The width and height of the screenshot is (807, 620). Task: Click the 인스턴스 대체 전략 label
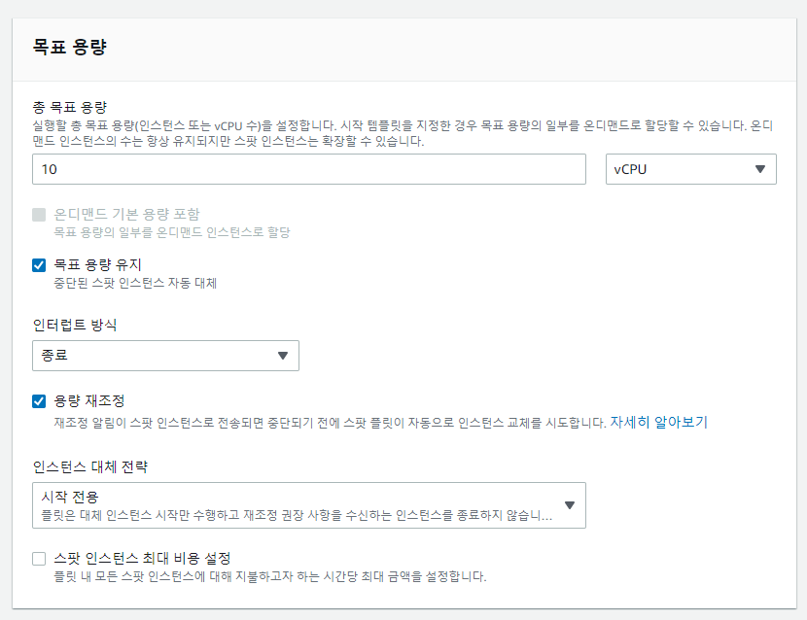[x=90, y=466]
